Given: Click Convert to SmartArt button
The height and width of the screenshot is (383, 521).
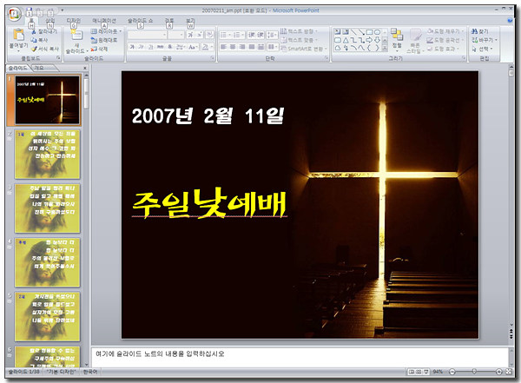Looking at the screenshot, I should click(x=304, y=49).
